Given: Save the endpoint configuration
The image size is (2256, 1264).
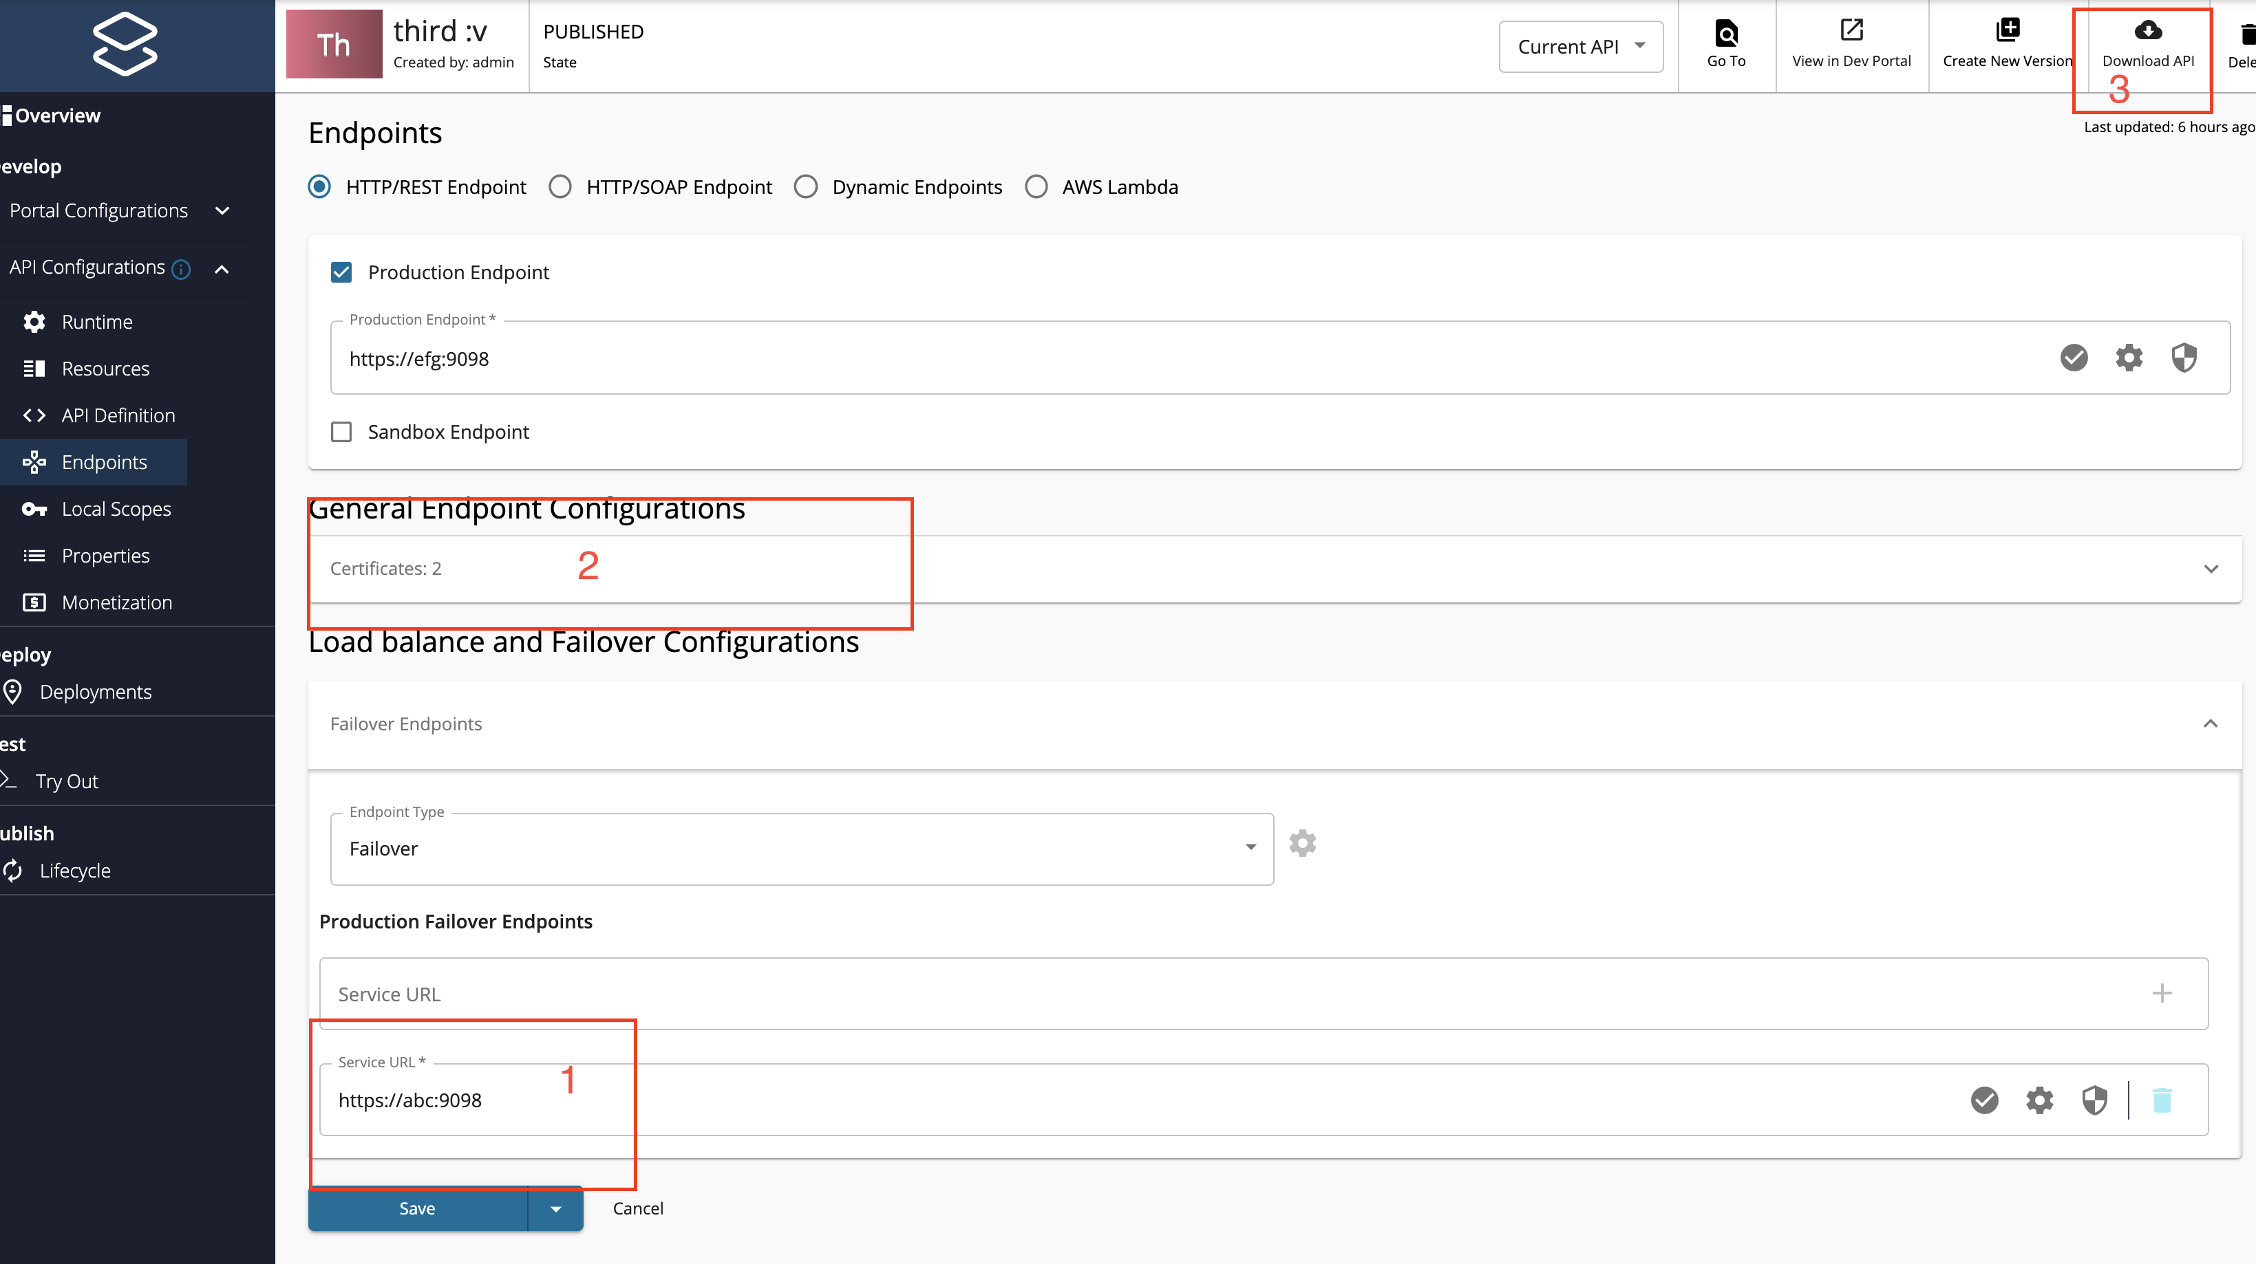Looking at the screenshot, I should pyautogui.click(x=416, y=1208).
